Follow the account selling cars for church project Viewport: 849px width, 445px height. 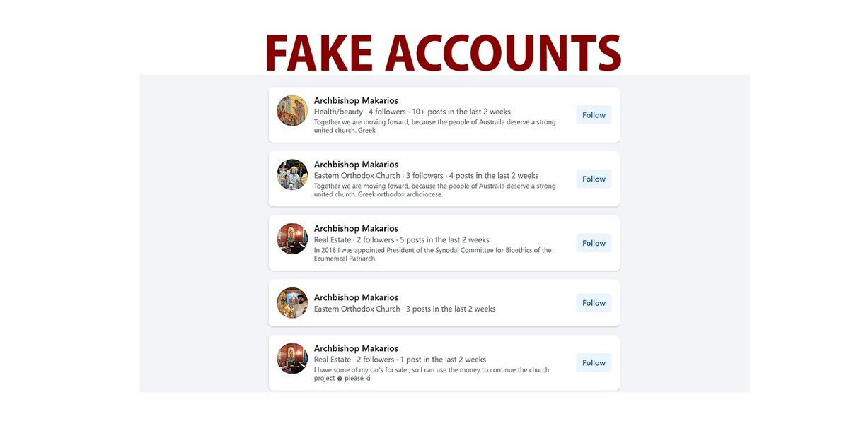(594, 363)
